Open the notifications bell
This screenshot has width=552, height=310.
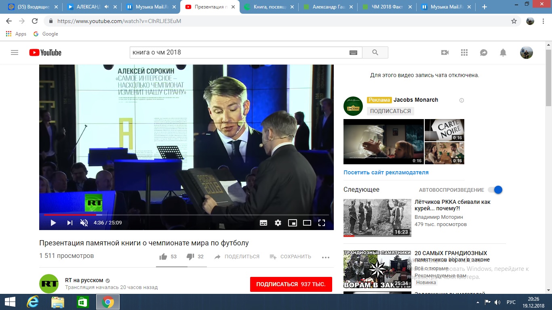pyautogui.click(x=503, y=52)
